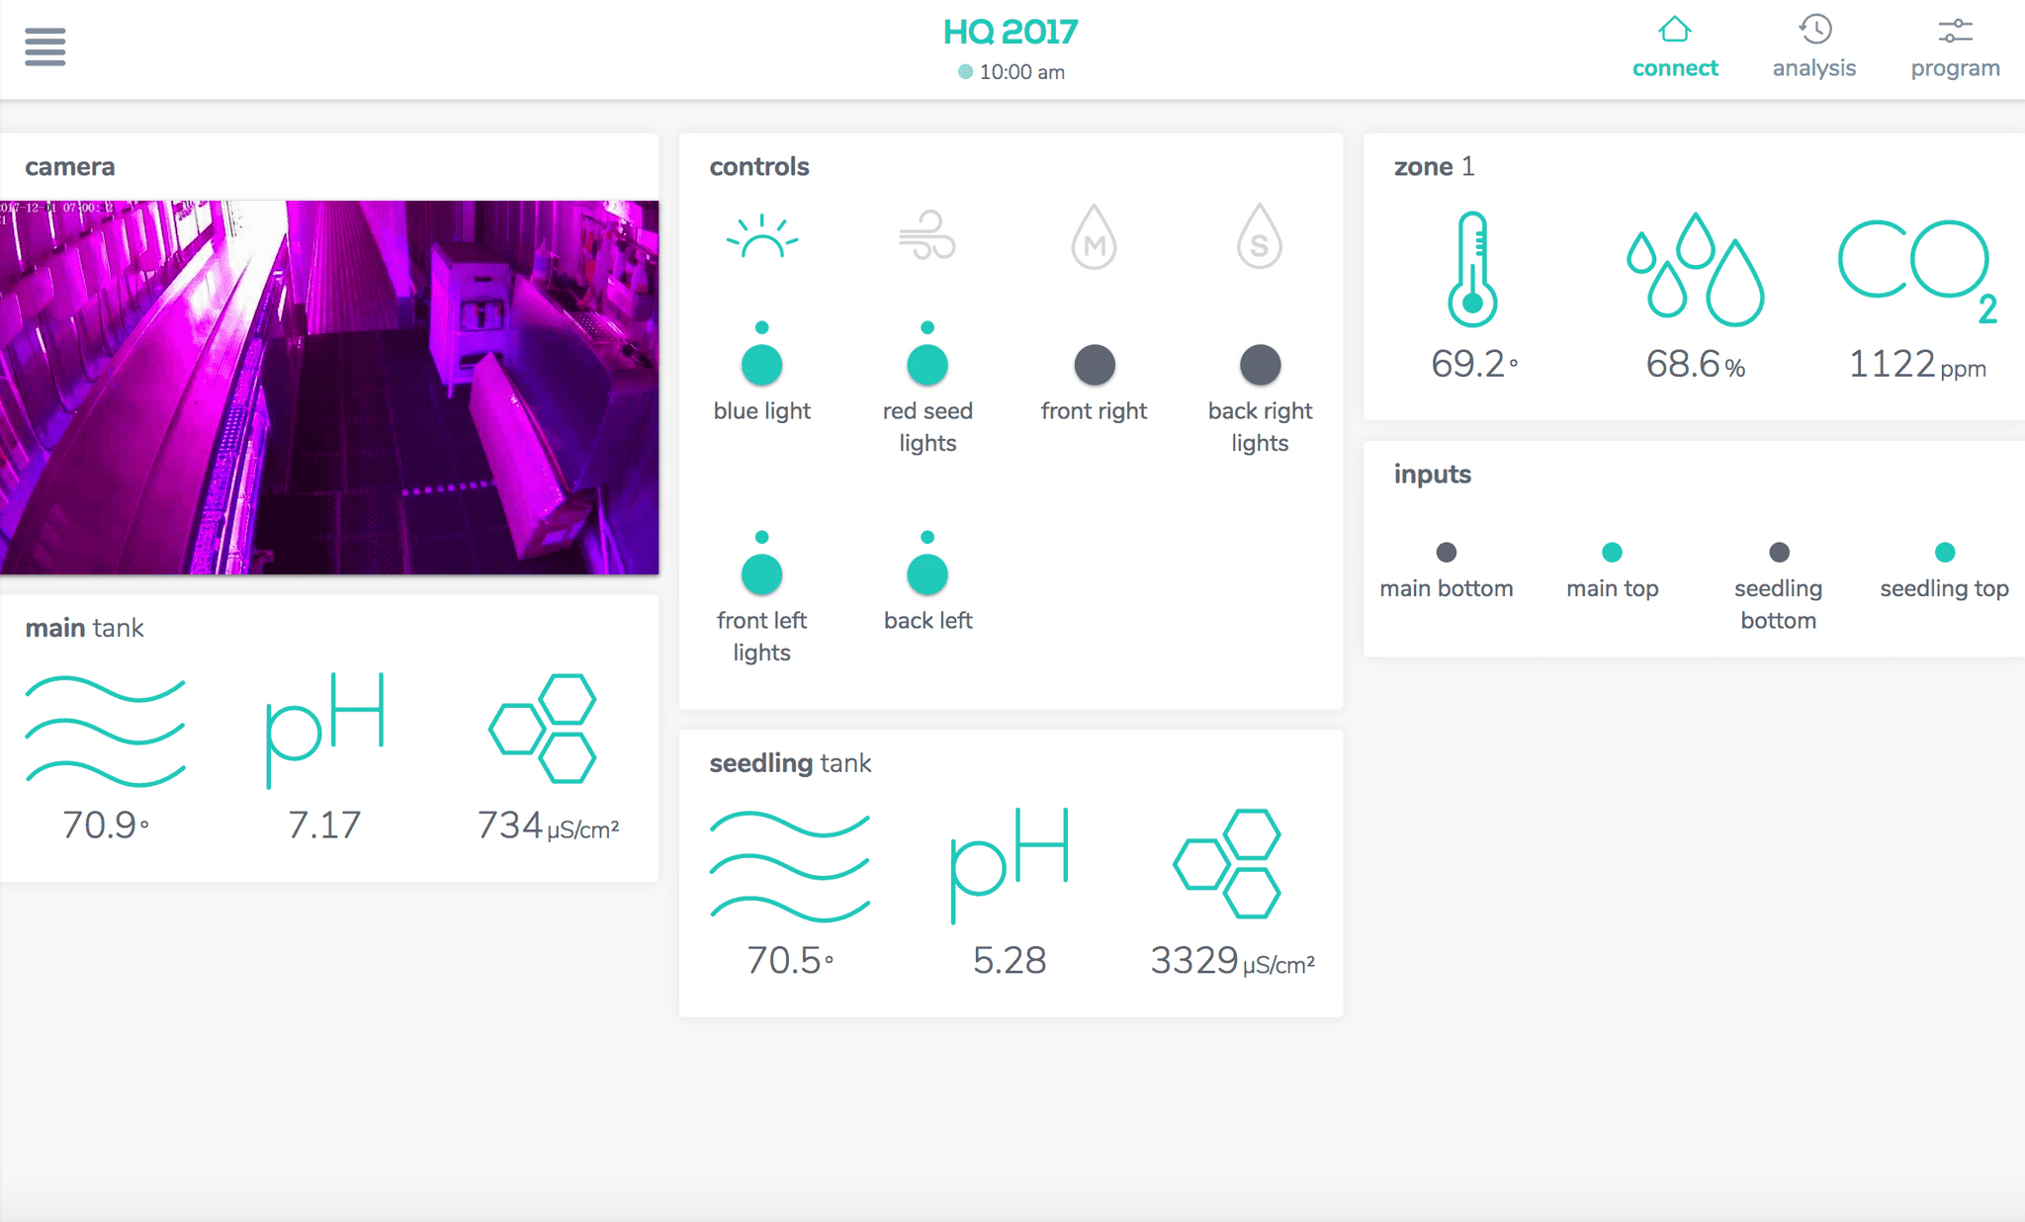Toggle the red seed lights control
Image resolution: width=2025 pixels, height=1222 pixels.
[926, 365]
